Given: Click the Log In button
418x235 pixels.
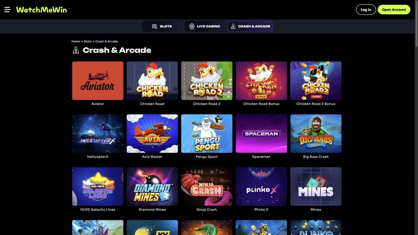Looking at the screenshot, I should coord(366,10).
